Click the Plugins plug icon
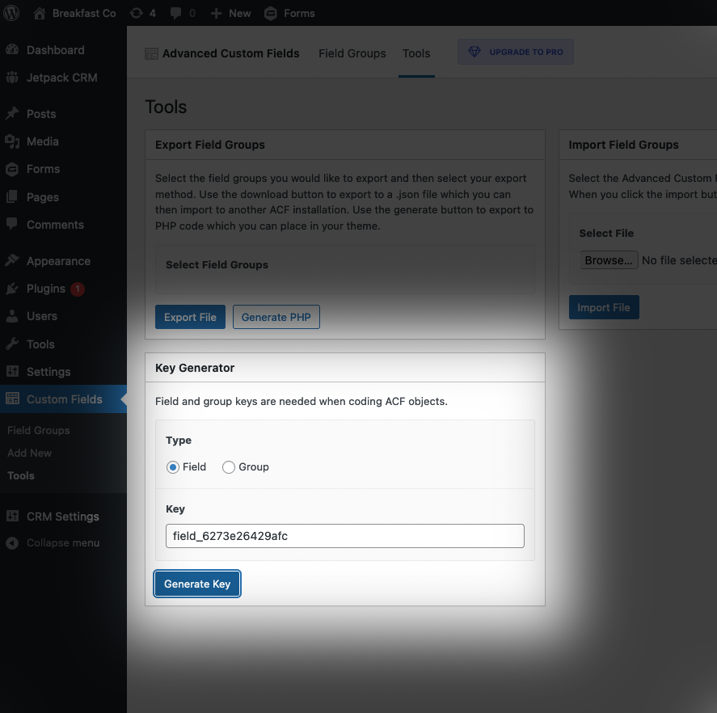Image resolution: width=717 pixels, height=713 pixels. click(12, 289)
